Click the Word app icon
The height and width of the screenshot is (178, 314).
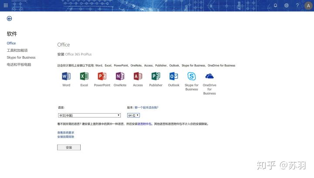[x=66, y=76]
